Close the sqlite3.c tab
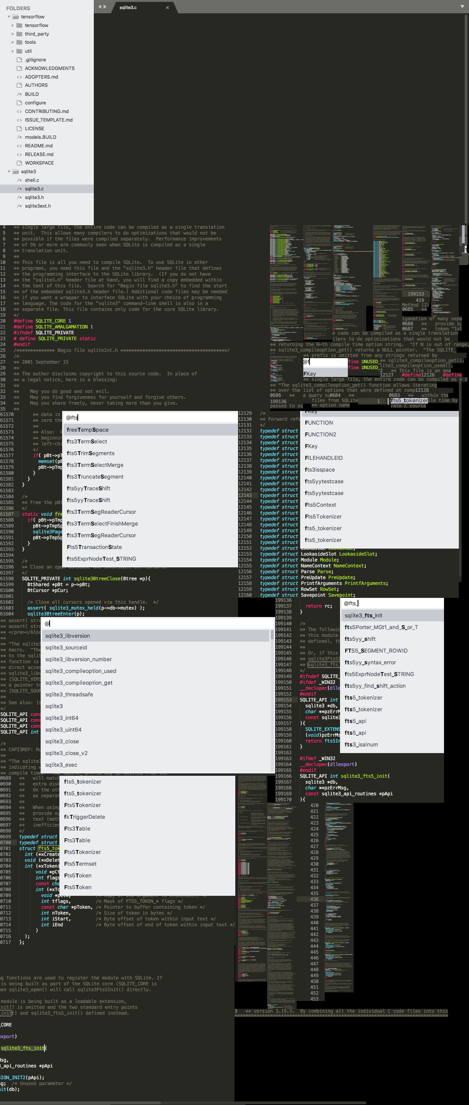The height and width of the screenshot is (1105, 469). point(167,8)
